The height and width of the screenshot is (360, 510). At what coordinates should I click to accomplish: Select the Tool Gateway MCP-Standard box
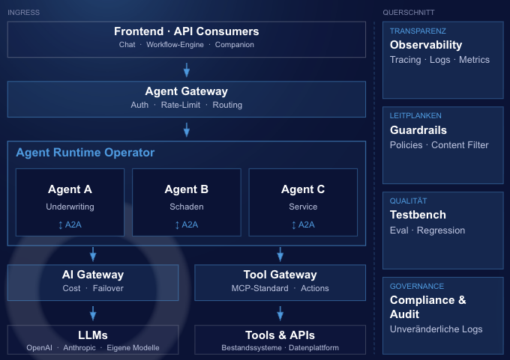(280, 282)
